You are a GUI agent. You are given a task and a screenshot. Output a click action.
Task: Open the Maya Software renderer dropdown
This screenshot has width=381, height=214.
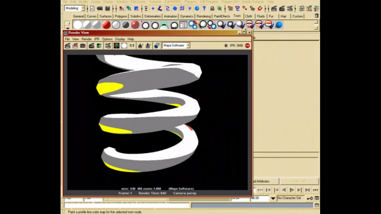188,46
